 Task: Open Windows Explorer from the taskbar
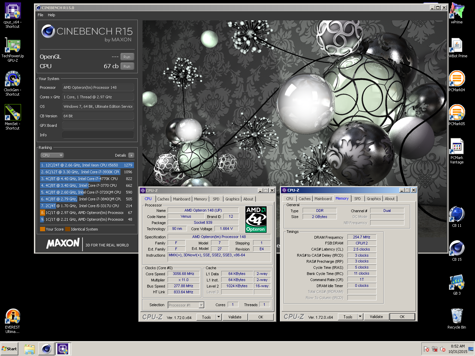[x=30, y=349]
